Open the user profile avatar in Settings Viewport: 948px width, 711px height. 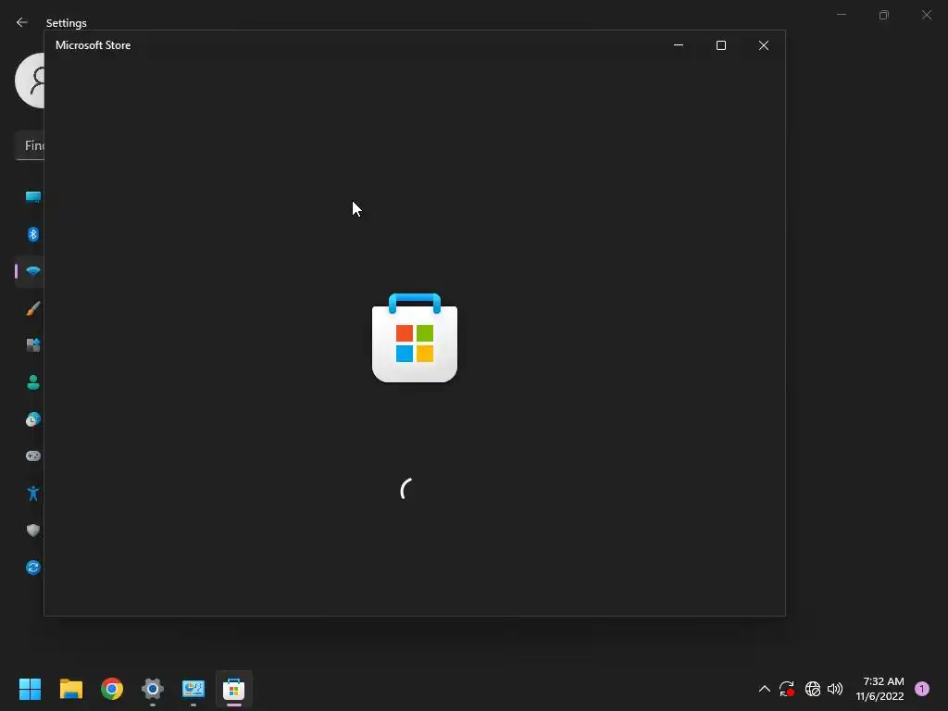pos(29,81)
